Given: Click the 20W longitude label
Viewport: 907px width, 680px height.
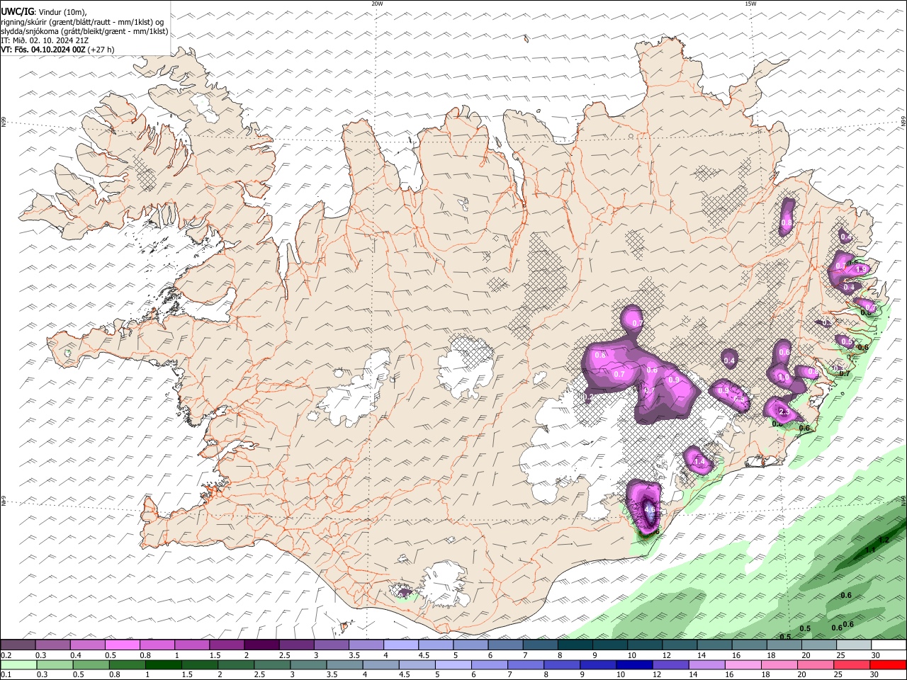Looking at the screenshot, I should tap(377, 4).
